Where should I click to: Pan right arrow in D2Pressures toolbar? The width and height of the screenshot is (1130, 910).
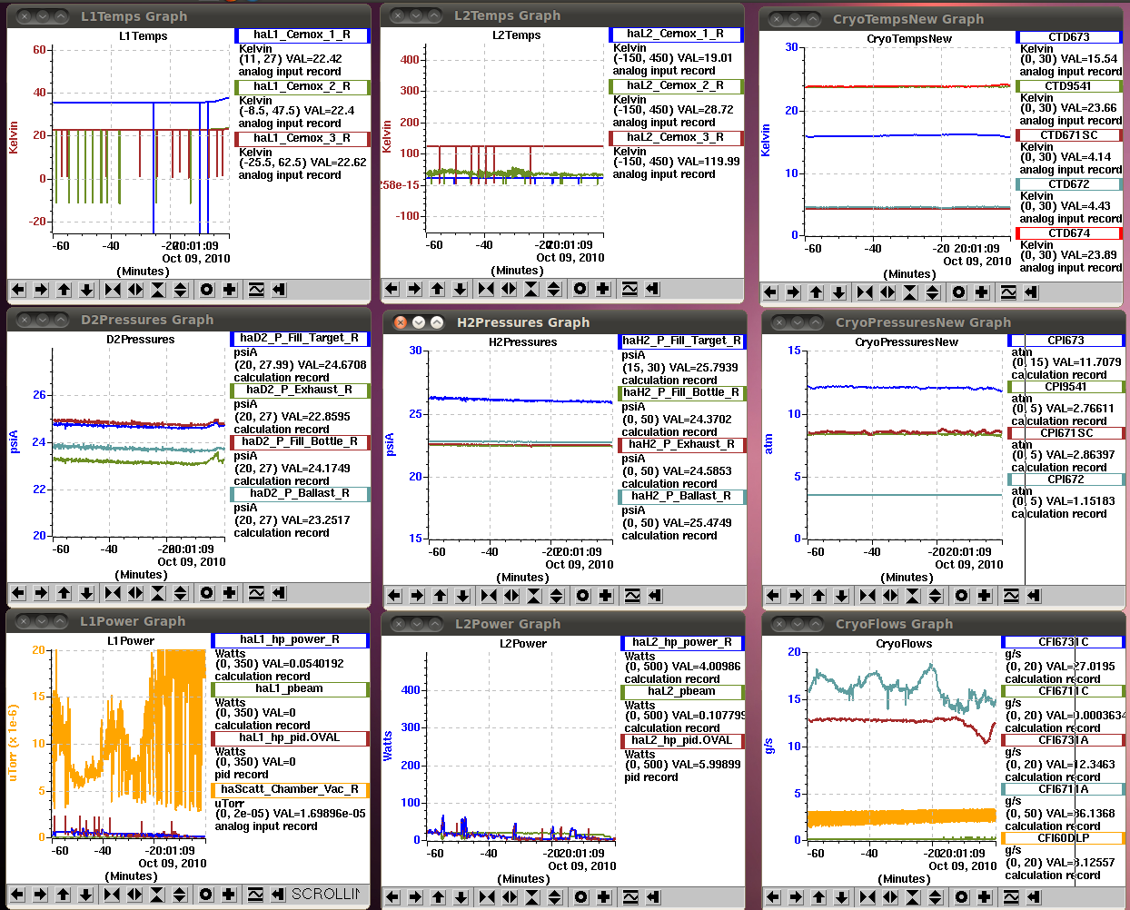(42, 593)
